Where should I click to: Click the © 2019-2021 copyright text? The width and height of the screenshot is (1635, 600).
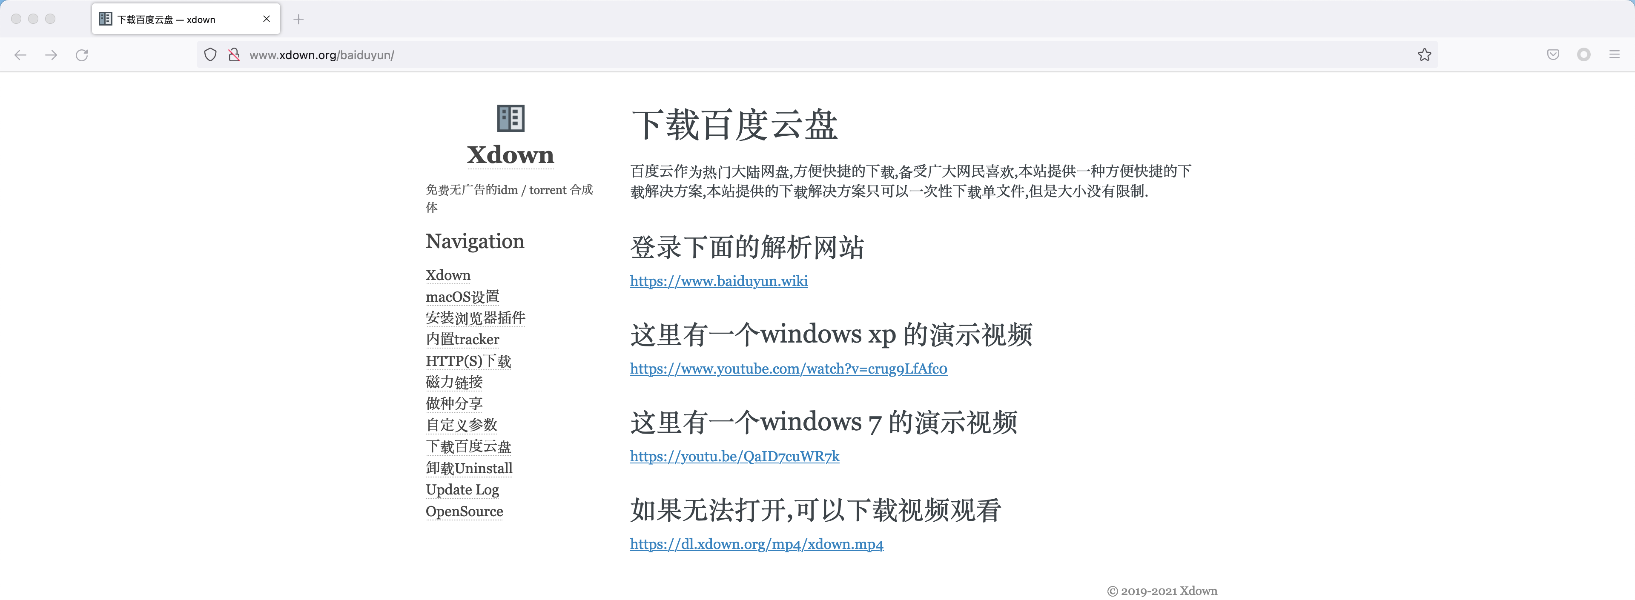(1142, 591)
